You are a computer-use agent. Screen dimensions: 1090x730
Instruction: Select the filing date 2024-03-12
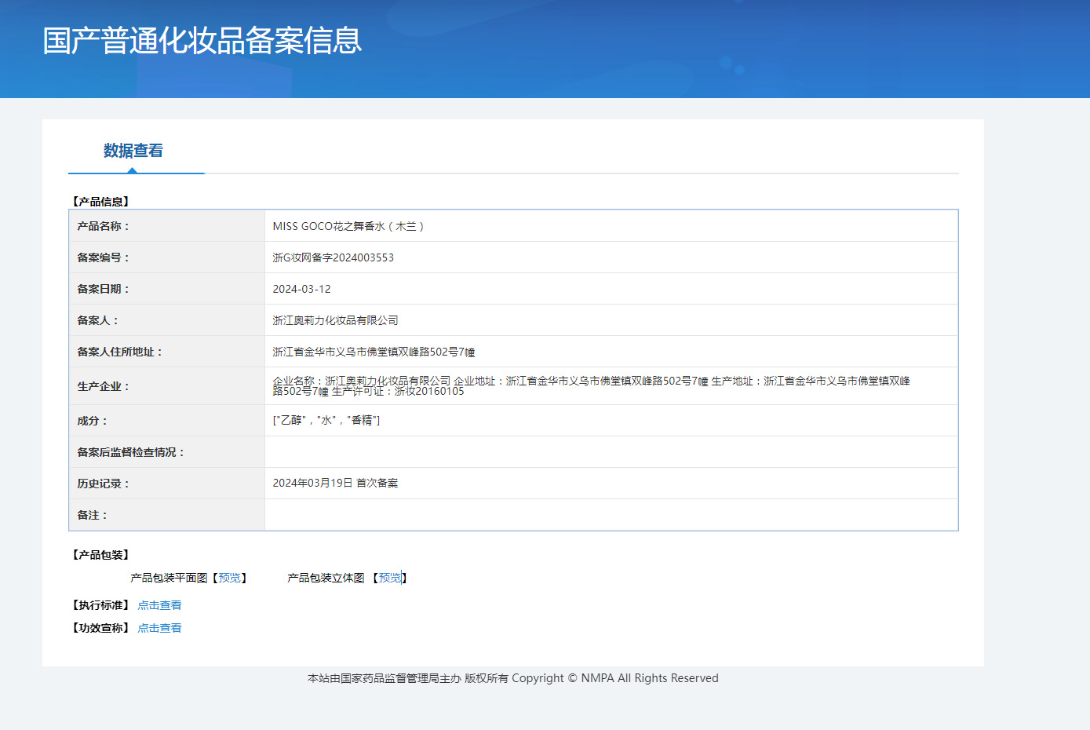[301, 288]
